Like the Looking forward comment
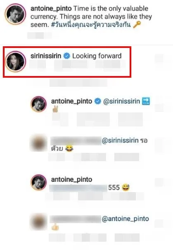The width and height of the screenshot is (173, 250). [x=159, y=57]
